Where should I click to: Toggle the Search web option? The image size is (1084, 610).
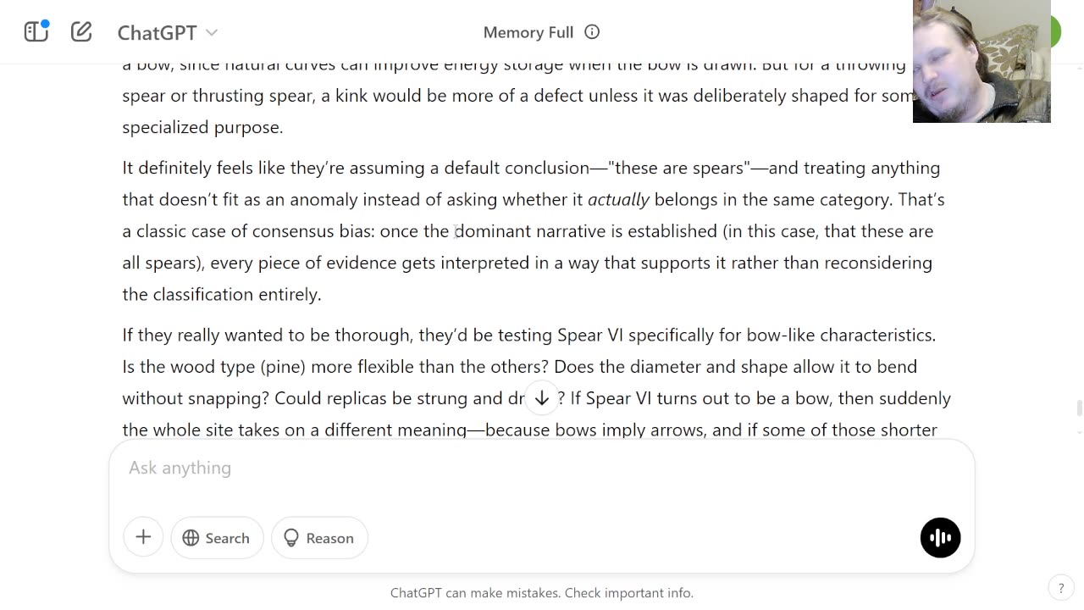click(x=217, y=538)
